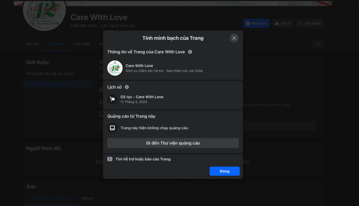This screenshot has height=206, width=359.
Task: Switch to Bài viết tab
Action: 32,44
